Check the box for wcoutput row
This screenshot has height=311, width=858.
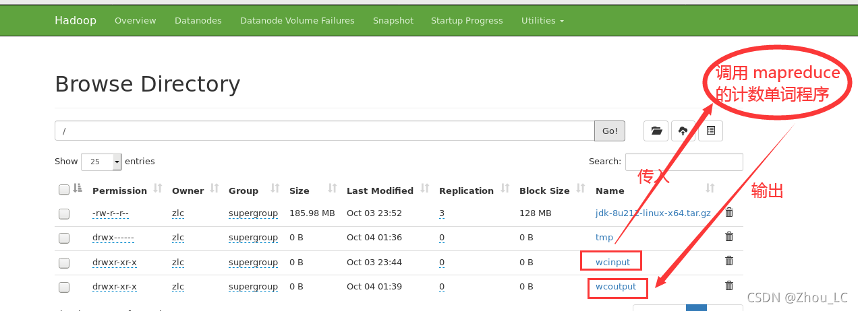pyautogui.click(x=64, y=287)
